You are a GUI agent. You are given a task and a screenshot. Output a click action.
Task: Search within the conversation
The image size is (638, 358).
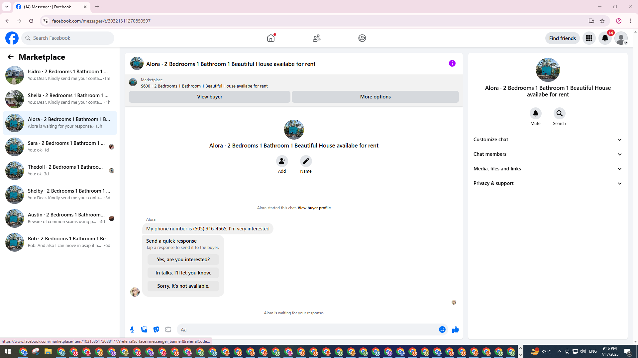tap(559, 113)
